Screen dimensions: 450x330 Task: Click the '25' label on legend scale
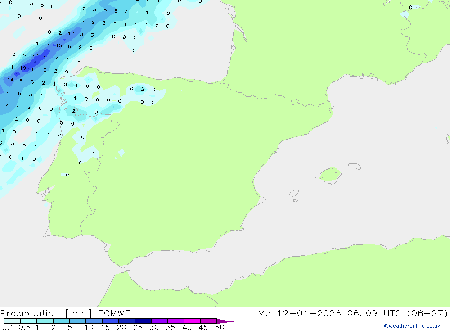[138, 327]
